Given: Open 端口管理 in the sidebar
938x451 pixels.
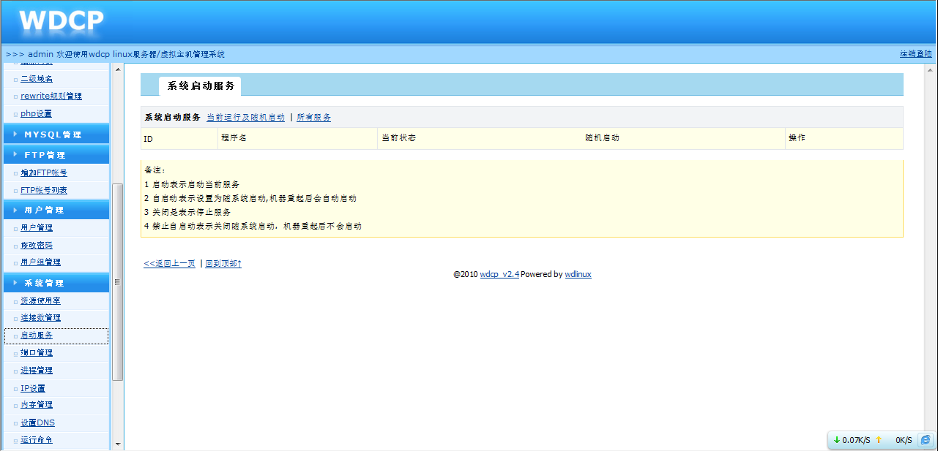Looking at the screenshot, I should click(x=37, y=352).
